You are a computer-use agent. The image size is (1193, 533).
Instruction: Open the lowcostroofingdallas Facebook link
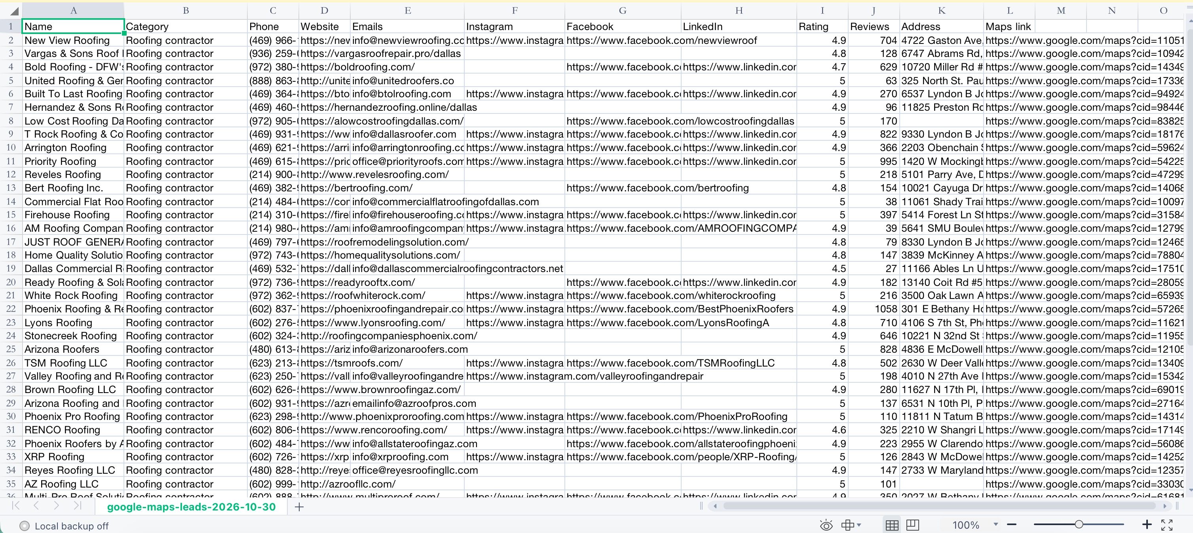(x=623, y=121)
